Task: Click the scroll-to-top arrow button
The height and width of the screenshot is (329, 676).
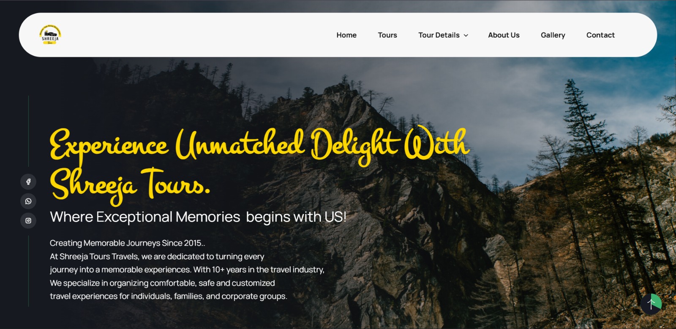Action: [x=651, y=304]
